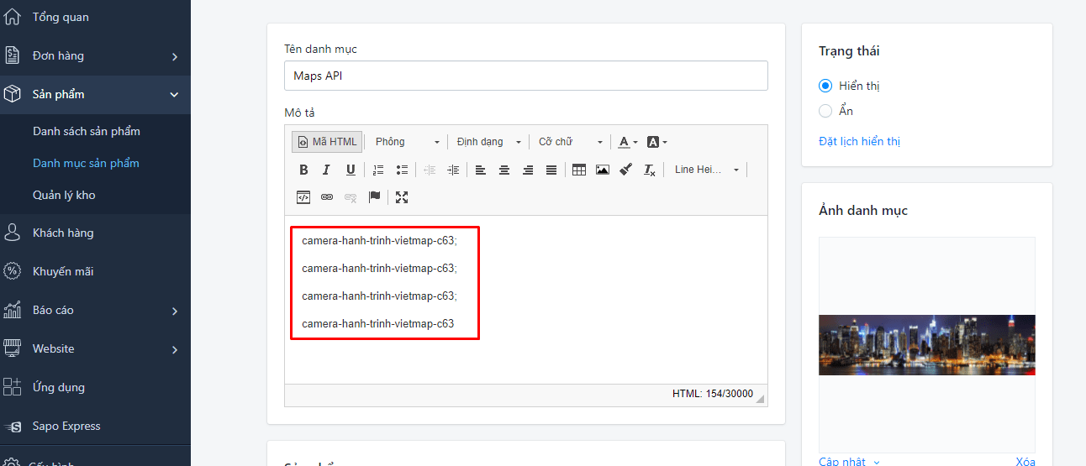
Task: Toggle italic formatting in the editor toolbar
Action: point(326,170)
